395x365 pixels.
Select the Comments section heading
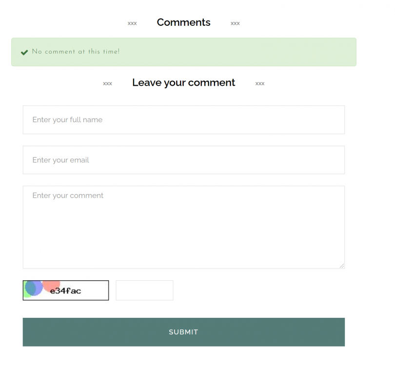(183, 22)
